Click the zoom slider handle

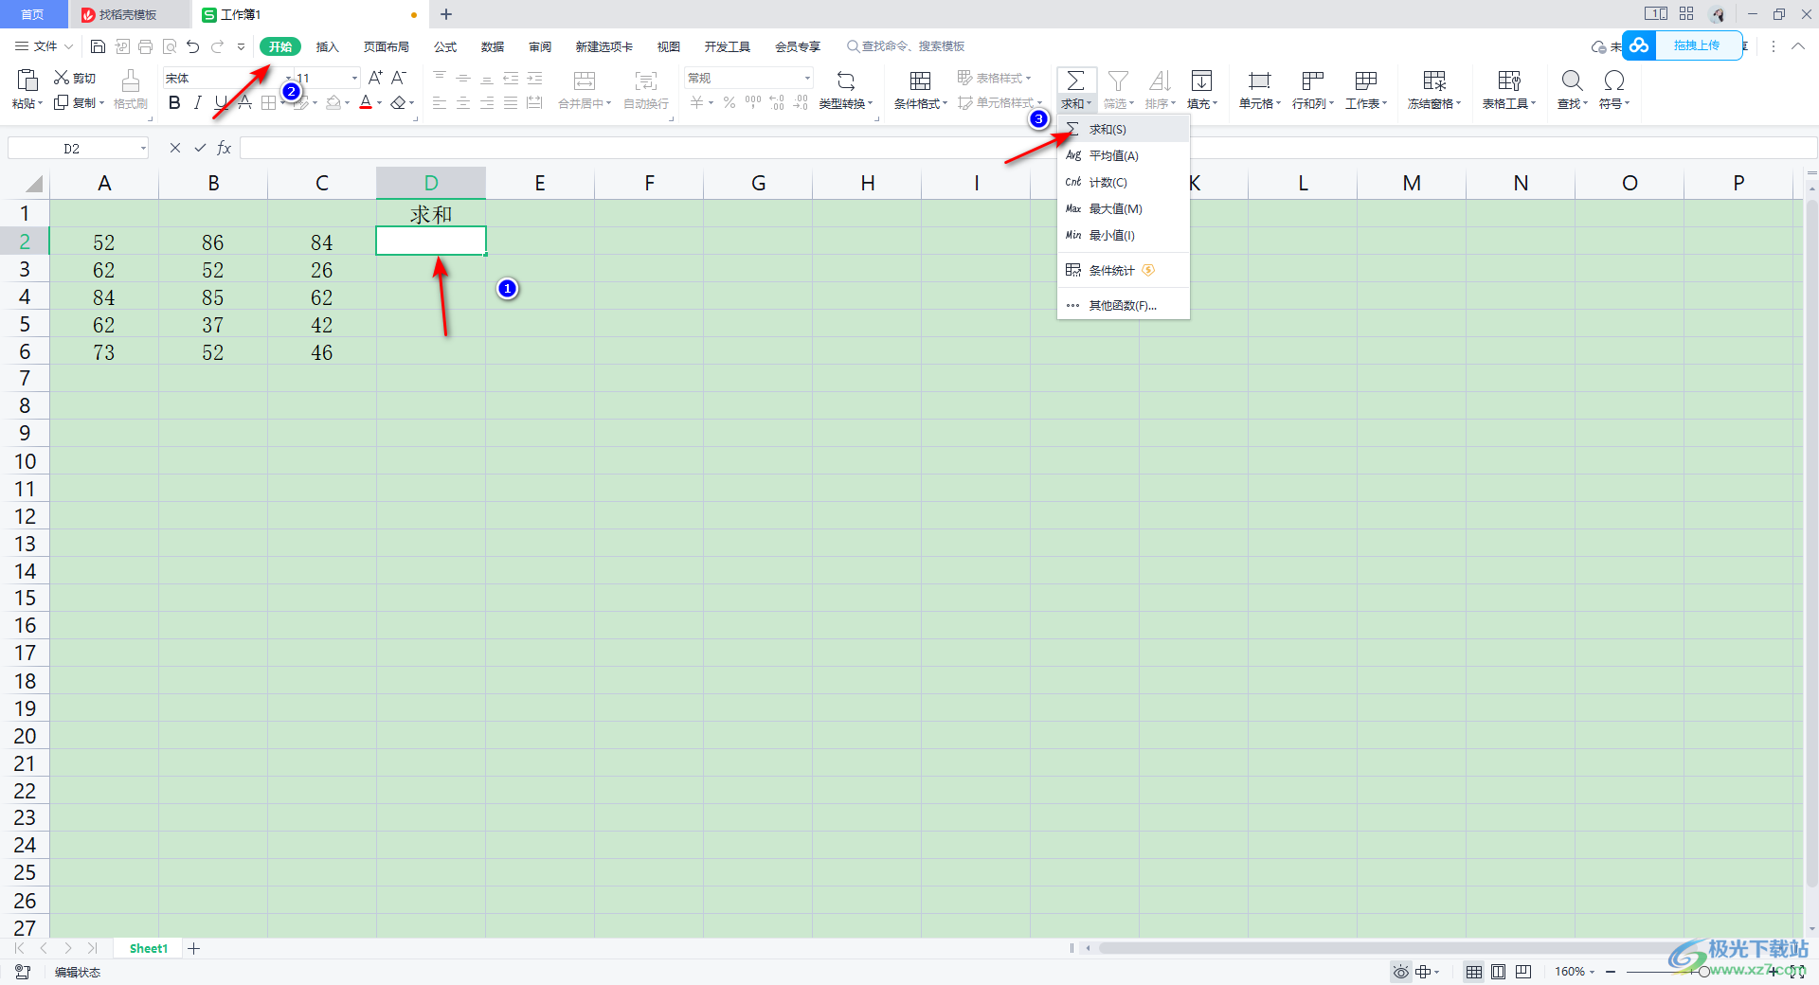click(1703, 972)
